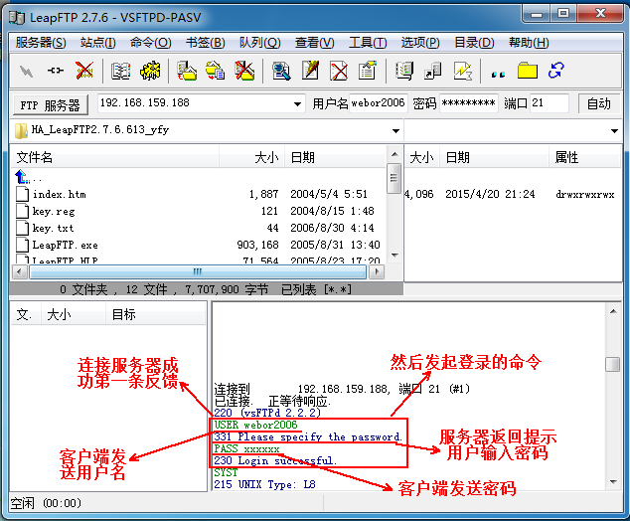Click the yellow new folder icon
Viewport: 630px width, 521px height.
527,71
